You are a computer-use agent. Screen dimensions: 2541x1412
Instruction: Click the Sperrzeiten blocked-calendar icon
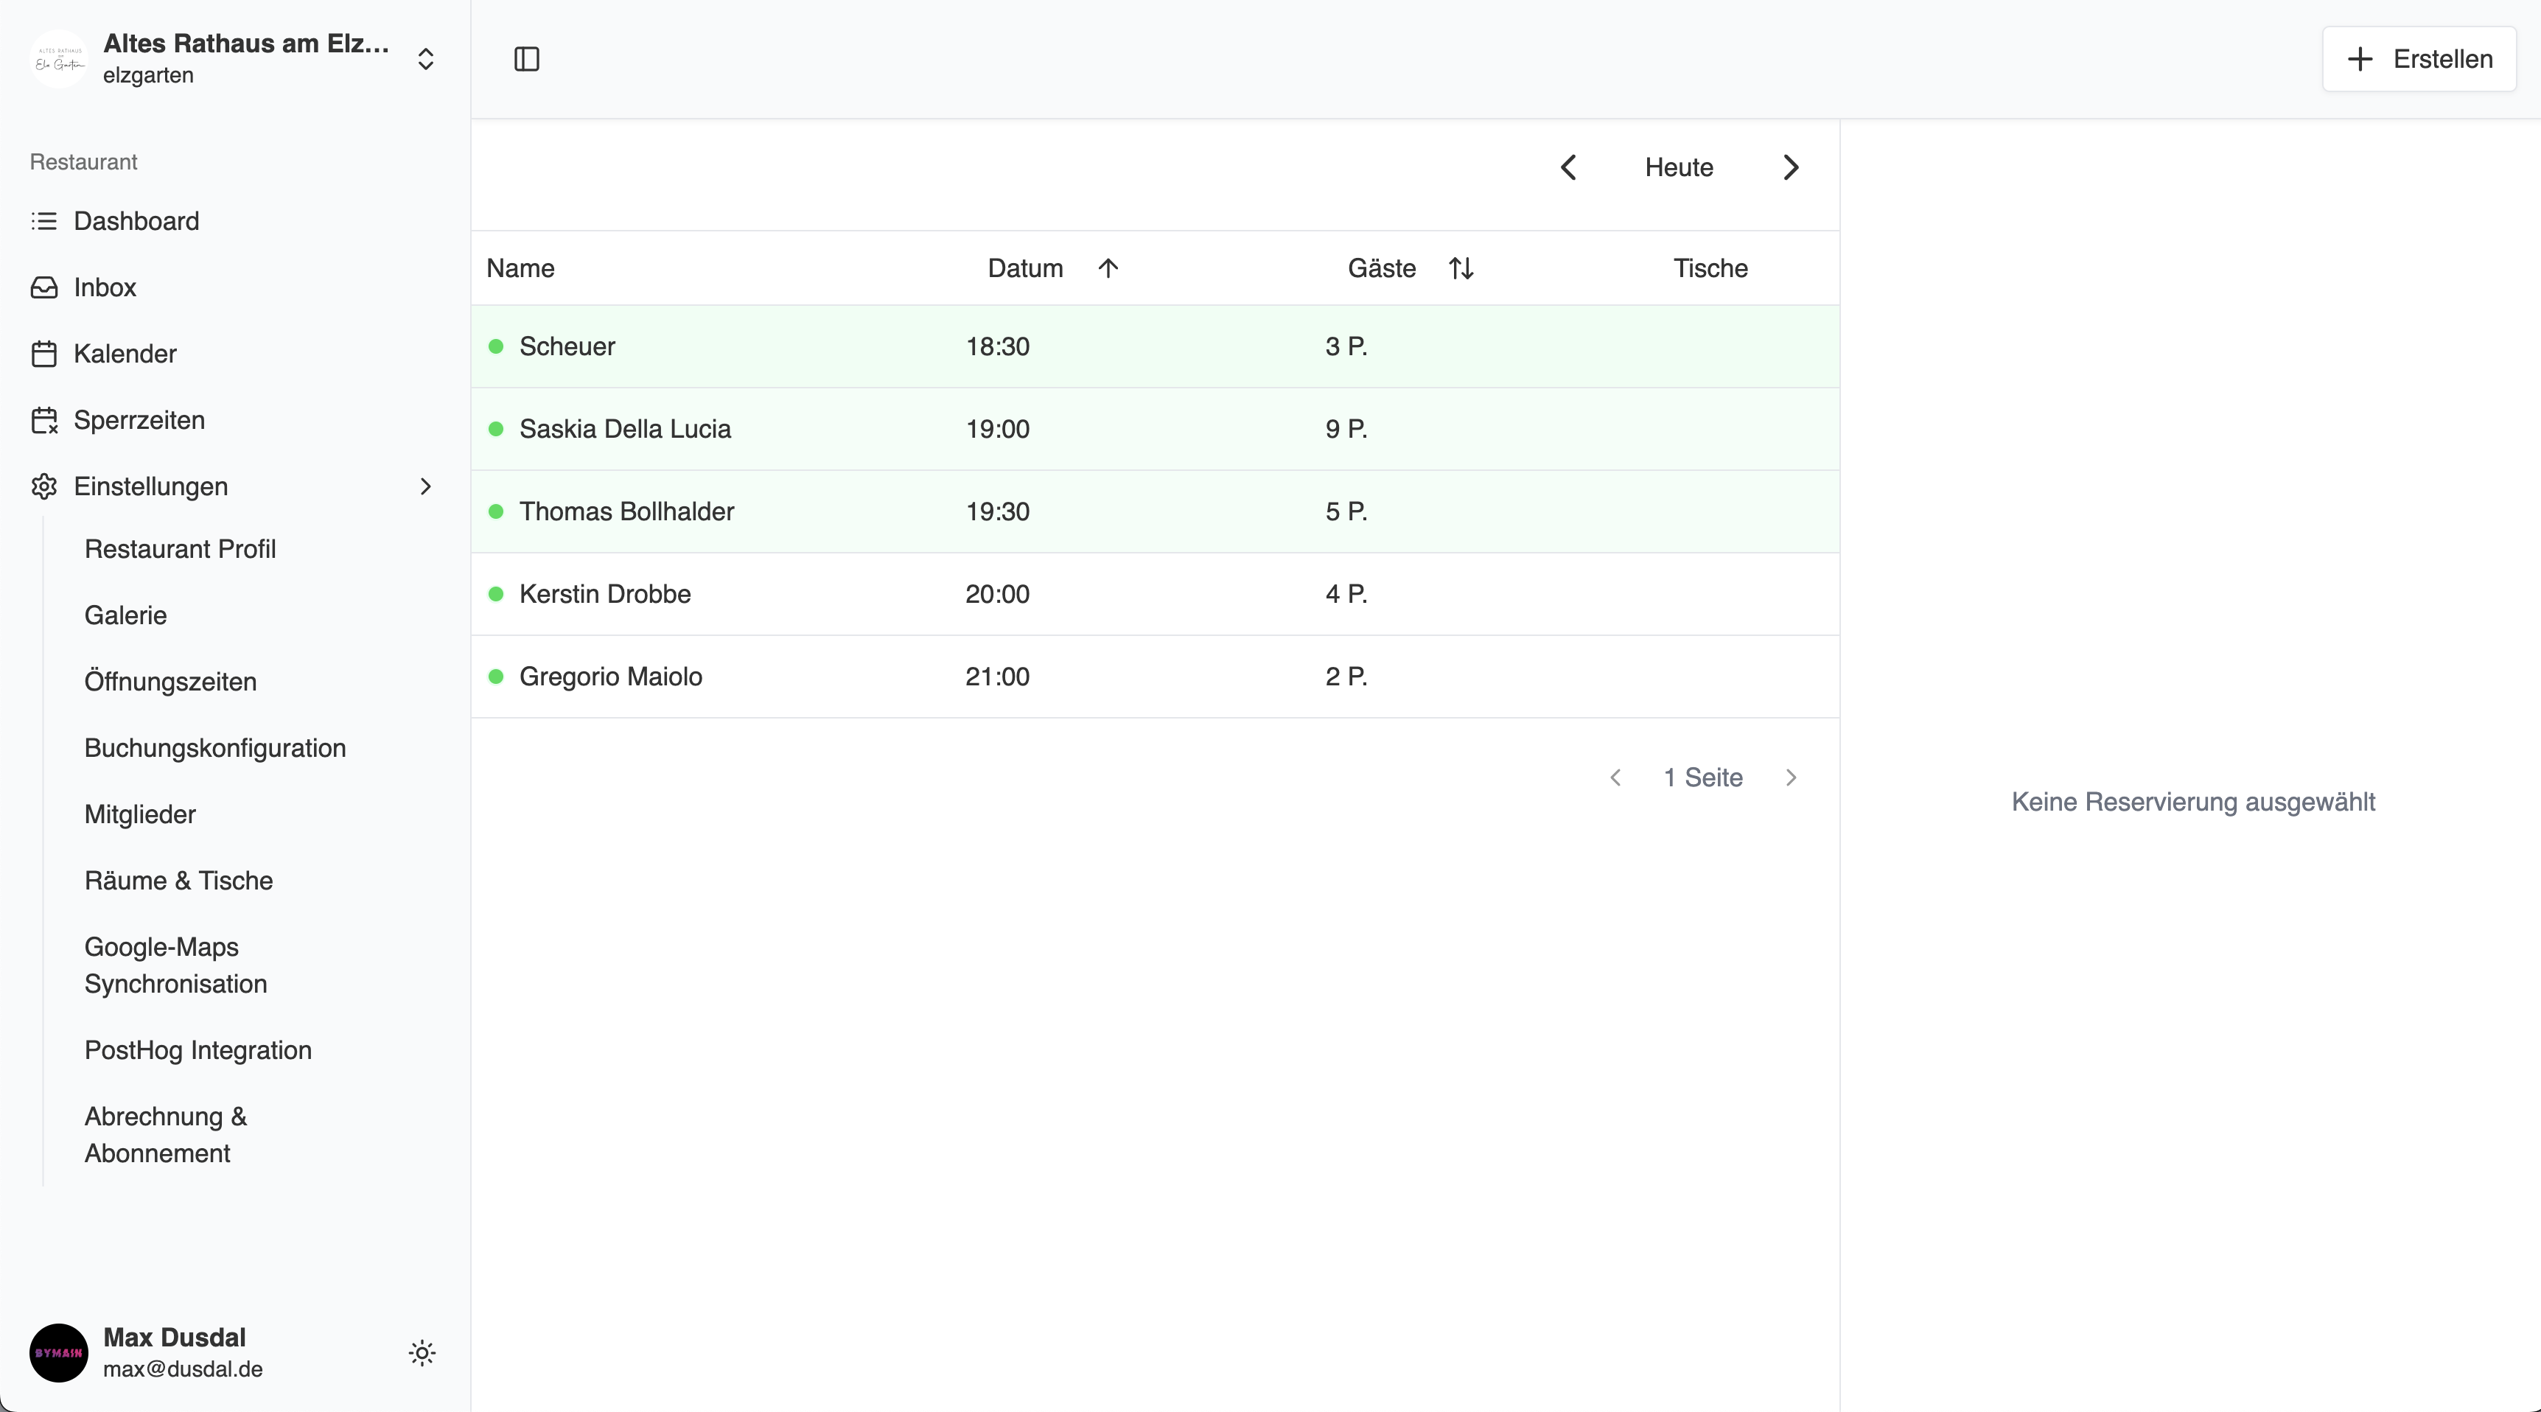pyautogui.click(x=43, y=420)
